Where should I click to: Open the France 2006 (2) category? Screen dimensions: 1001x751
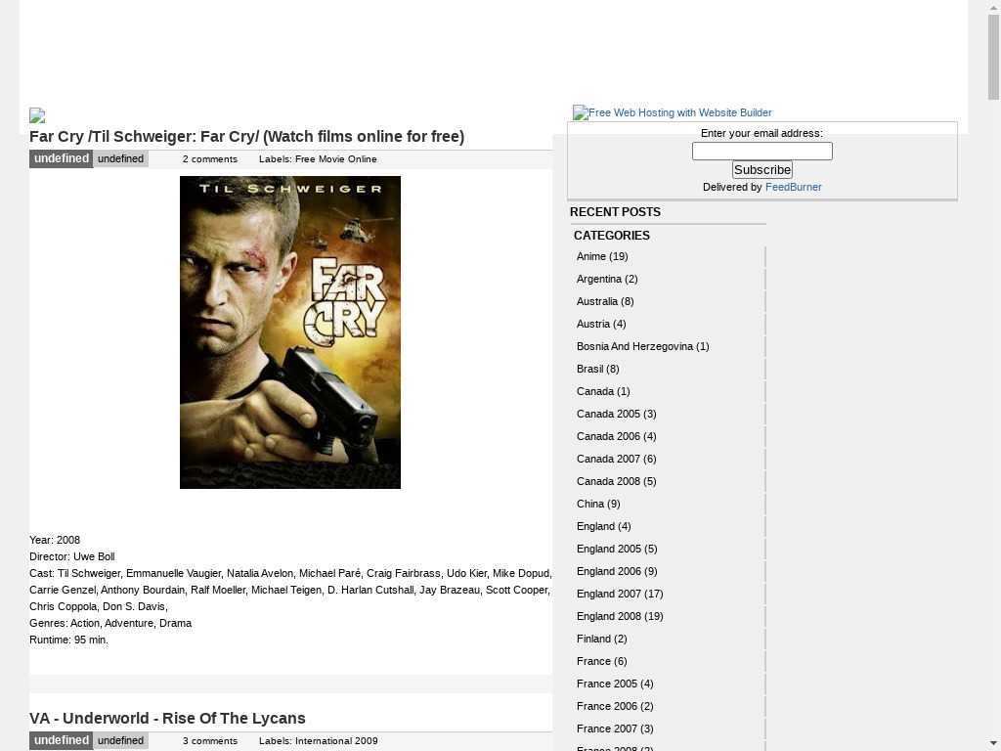pyautogui.click(x=615, y=706)
